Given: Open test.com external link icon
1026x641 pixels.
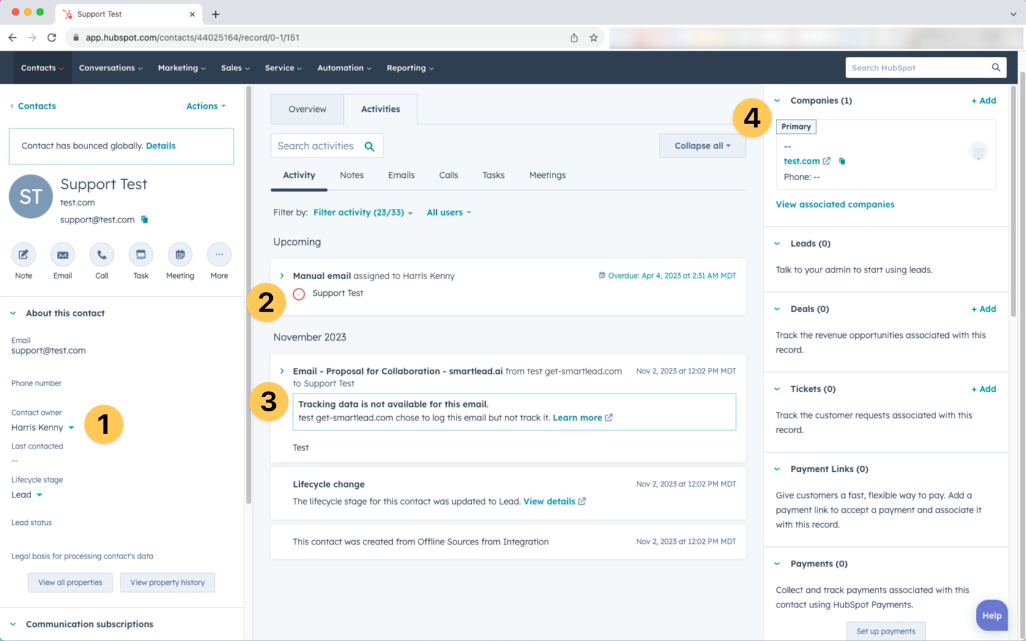Looking at the screenshot, I should click(x=827, y=161).
